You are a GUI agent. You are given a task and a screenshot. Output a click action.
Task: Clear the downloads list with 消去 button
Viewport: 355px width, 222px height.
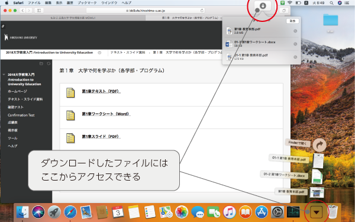[x=292, y=21]
